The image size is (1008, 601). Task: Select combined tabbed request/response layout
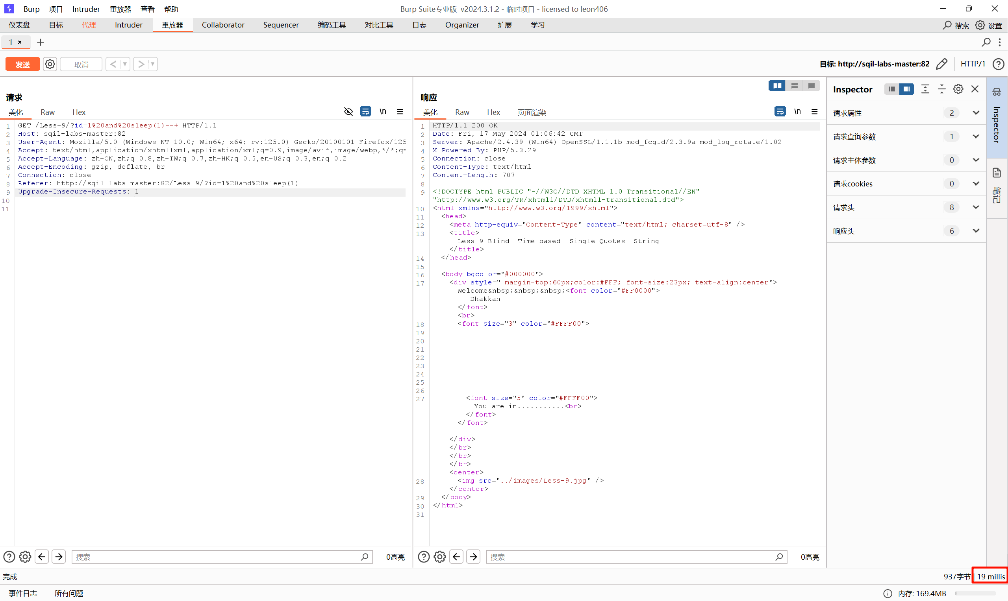point(811,85)
